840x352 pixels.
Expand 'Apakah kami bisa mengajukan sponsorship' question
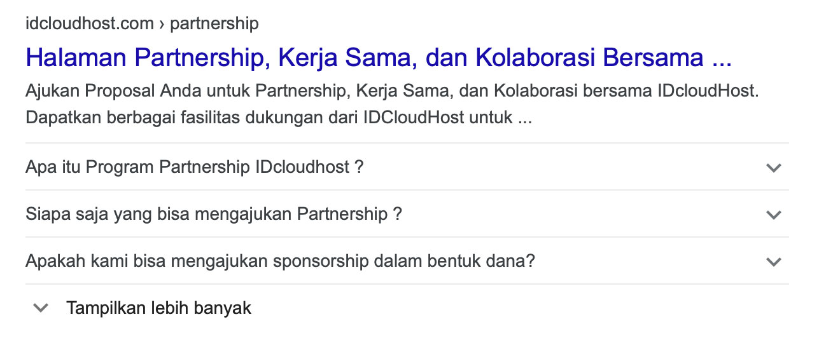280,261
